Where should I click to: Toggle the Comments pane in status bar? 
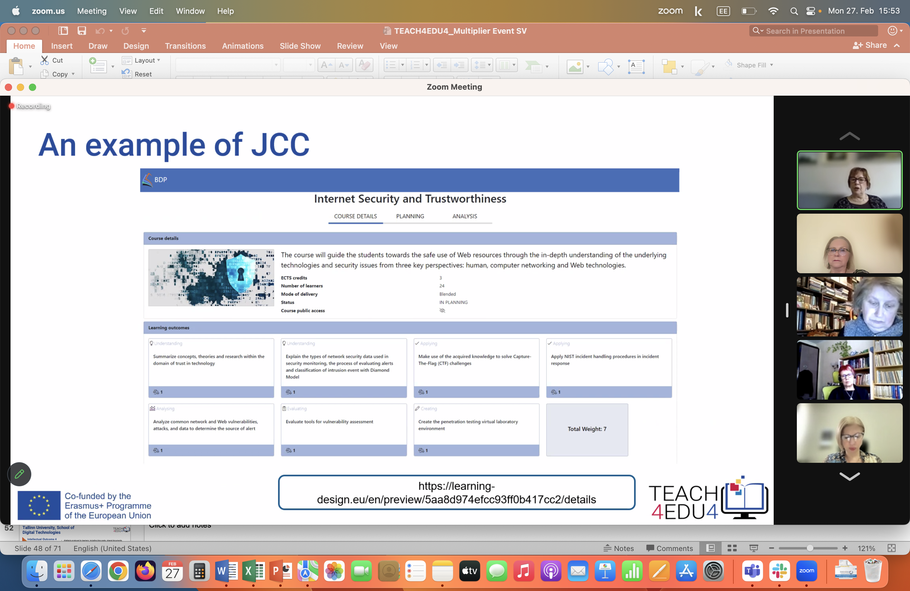click(669, 548)
